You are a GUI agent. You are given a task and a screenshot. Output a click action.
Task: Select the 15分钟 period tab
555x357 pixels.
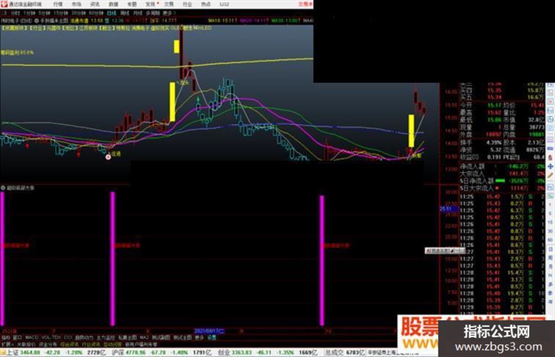click(60, 13)
